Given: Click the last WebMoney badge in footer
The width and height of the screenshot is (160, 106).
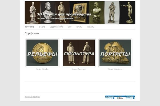Looking at the screenshot, I should click(130, 97).
